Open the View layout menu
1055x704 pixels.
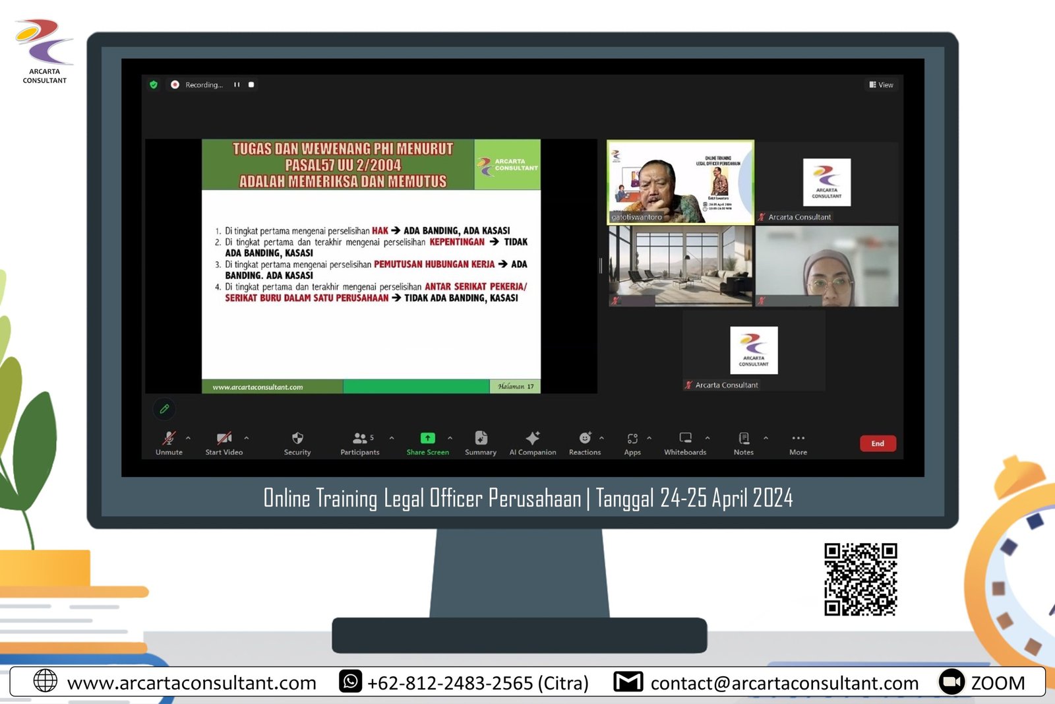[881, 85]
